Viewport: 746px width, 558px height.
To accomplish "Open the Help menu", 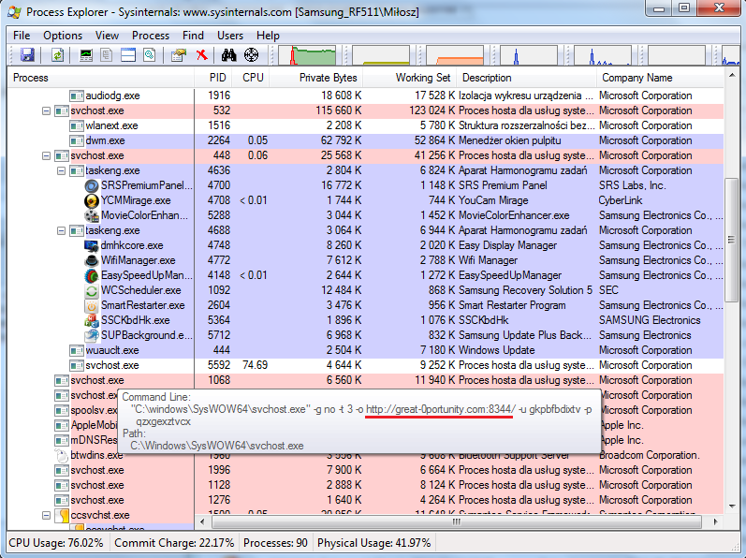I will coord(268,36).
